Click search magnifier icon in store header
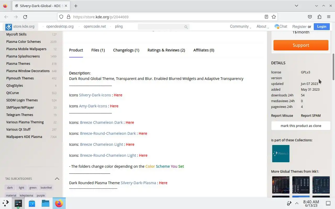The width and height of the screenshot is (335, 209). (x=186, y=27)
